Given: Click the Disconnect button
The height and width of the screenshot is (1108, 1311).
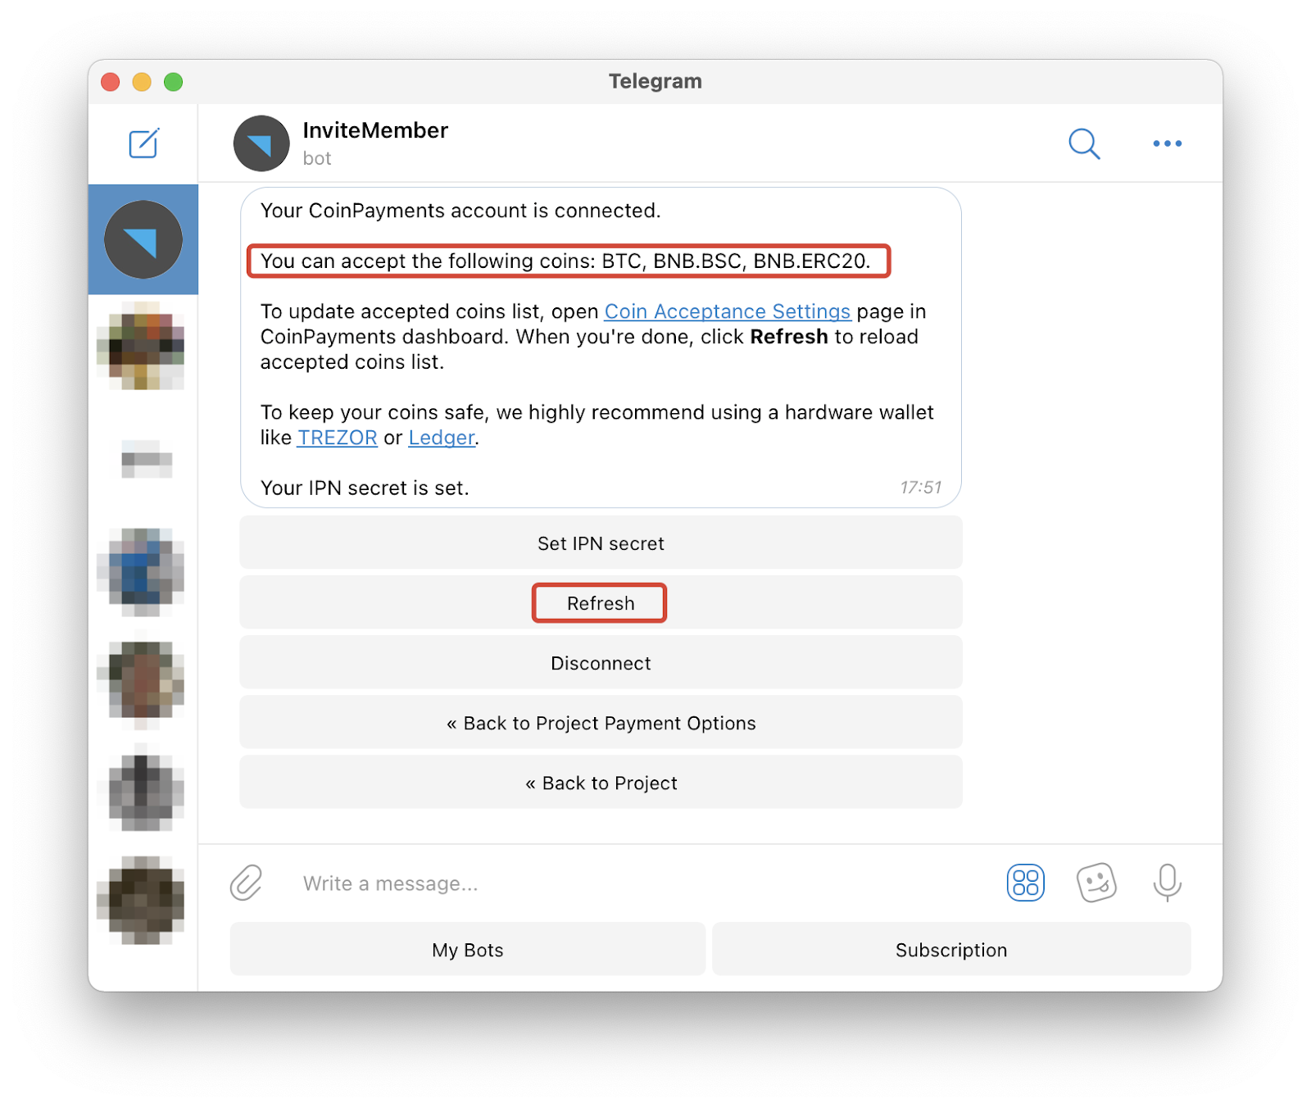Looking at the screenshot, I should (x=601, y=662).
